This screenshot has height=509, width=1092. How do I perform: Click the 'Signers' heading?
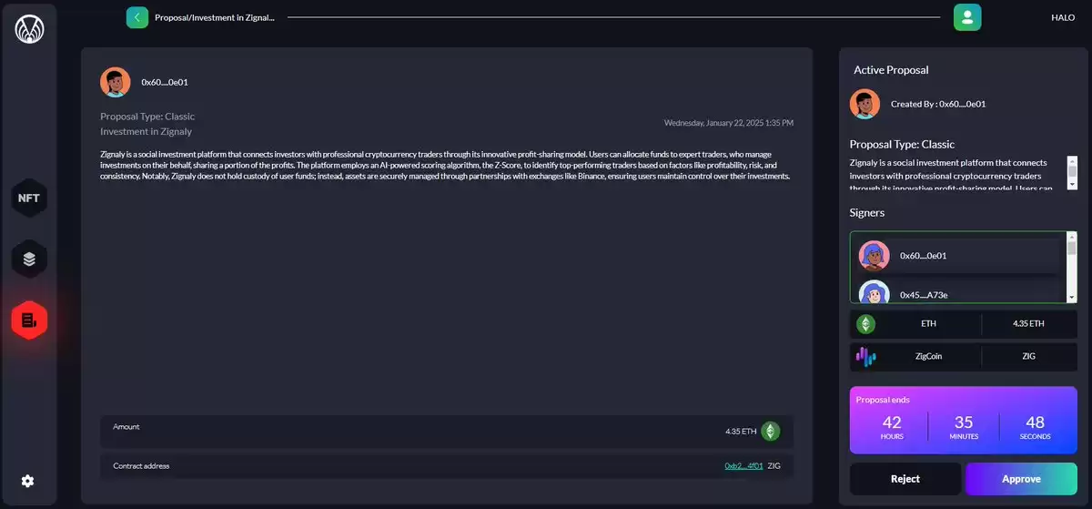click(x=867, y=213)
